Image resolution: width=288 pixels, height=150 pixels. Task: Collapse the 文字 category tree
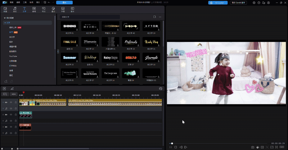coord(5,23)
